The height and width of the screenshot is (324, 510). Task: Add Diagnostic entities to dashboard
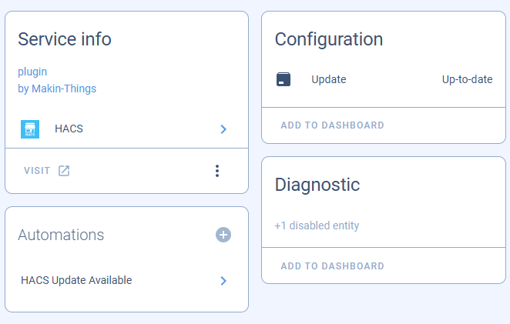(332, 266)
